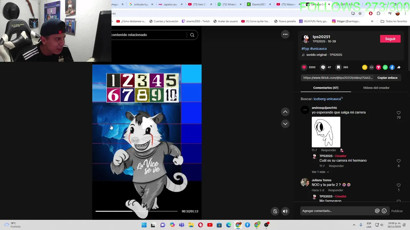This screenshot has height=230, width=410.
Task: Search for "iceberg unicauca" suggestion
Action: (x=327, y=99)
